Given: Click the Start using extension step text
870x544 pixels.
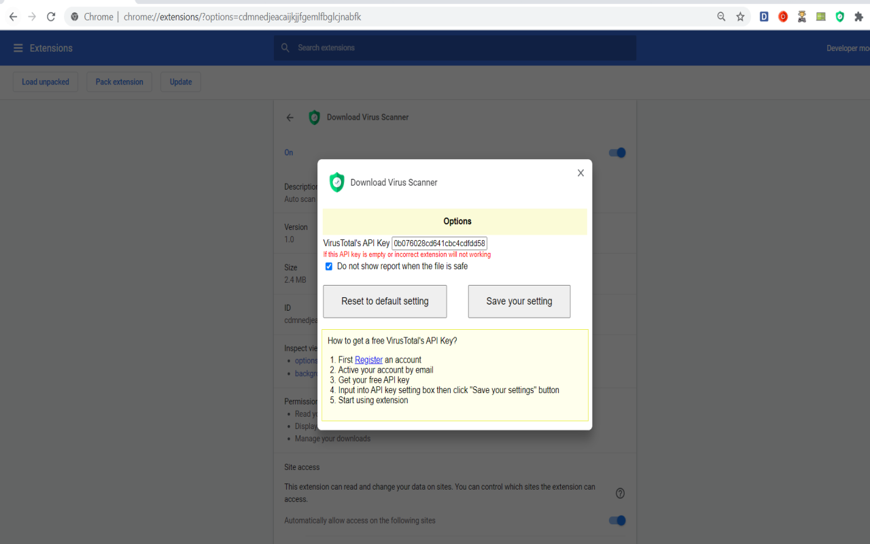Looking at the screenshot, I should pyautogui.click(x=373, y=401).
